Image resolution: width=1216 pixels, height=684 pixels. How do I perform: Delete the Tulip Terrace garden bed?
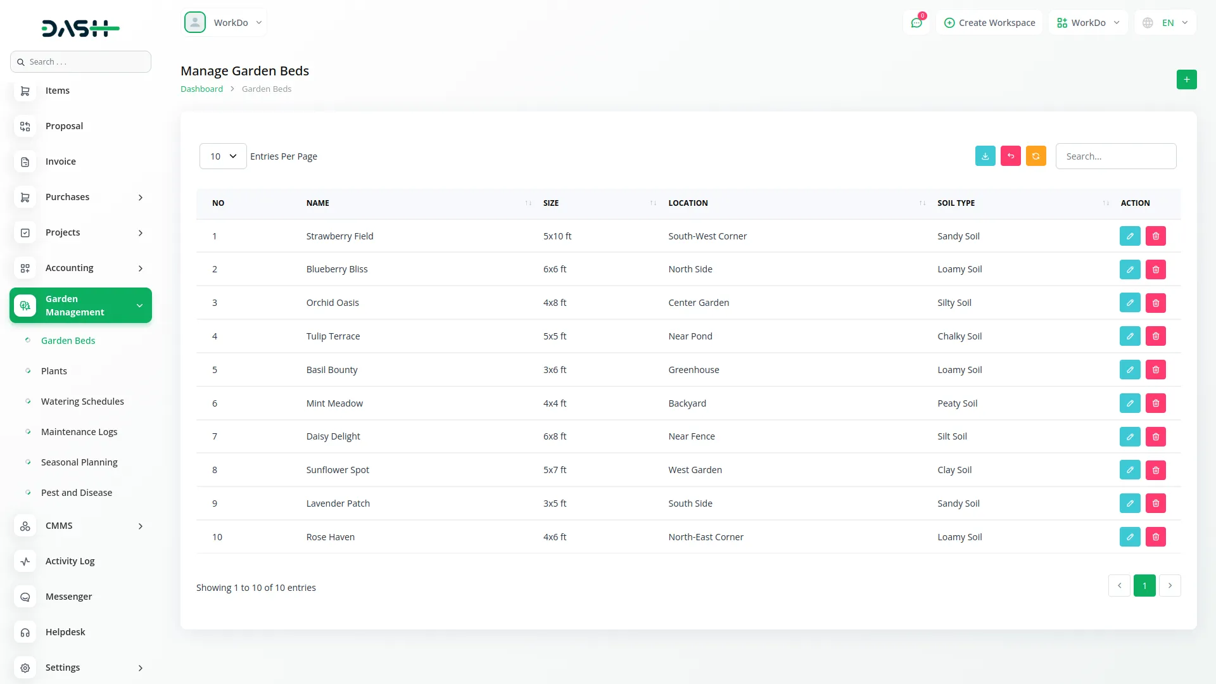point(1155,336)
